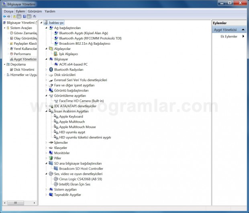The image size is (249, 213).
Task: Click the Ağ bağdaştırıcıları network icon
Action: pos(51,28)
